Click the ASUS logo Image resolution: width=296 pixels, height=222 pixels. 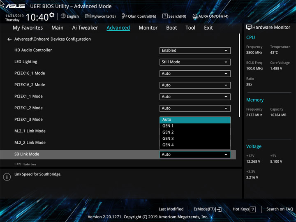click(x=15, y=6)
